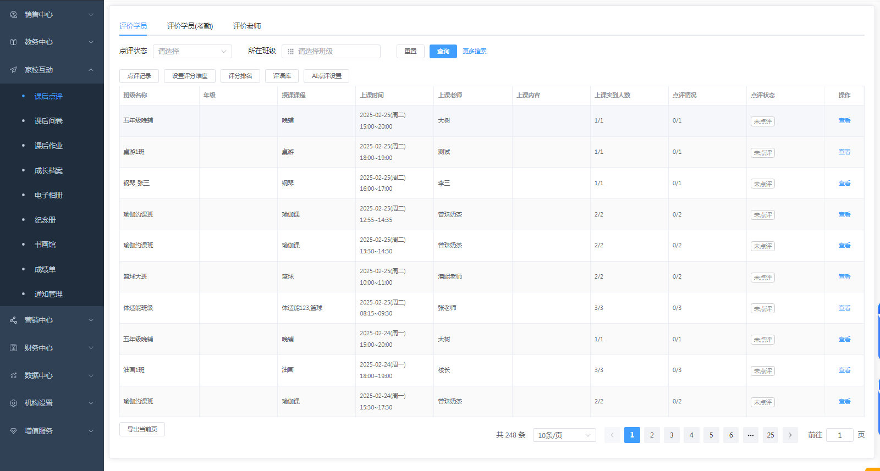Viewport: 880px width, 471px height.
Task: Go to the next page arrow
Action: 790,435
